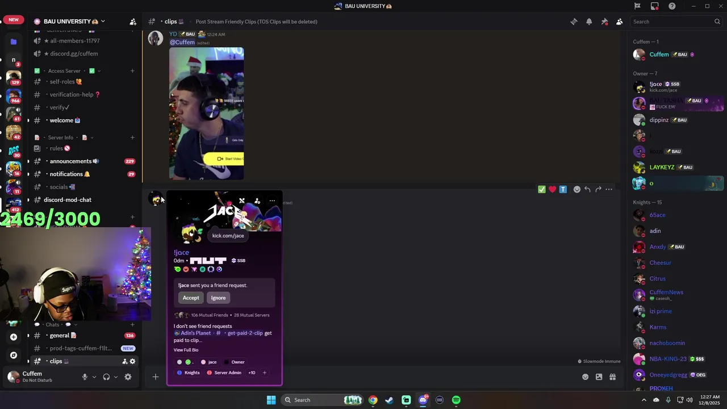Add the checkmark reaction to message
727x409 pixels.
[542, 189]
